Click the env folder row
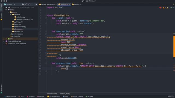Viewport: 175px width, 98px height. (20, 39)
